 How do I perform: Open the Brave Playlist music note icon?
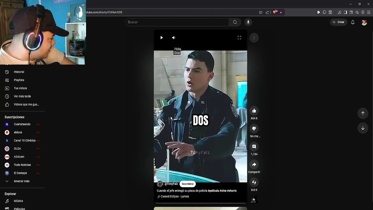(339, 12)
